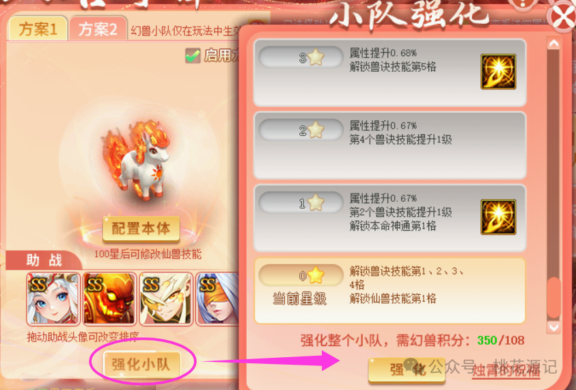Select the blindfolded SS assist portrait
The height and width of the screenshot is (390, 576).
217,299
